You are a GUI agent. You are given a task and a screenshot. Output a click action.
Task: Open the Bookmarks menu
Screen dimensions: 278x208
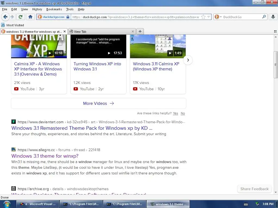[54, 9]
